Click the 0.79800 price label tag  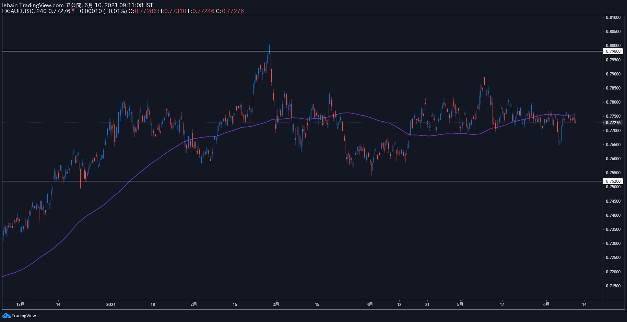pyautogui.click(x=613, y=51)
